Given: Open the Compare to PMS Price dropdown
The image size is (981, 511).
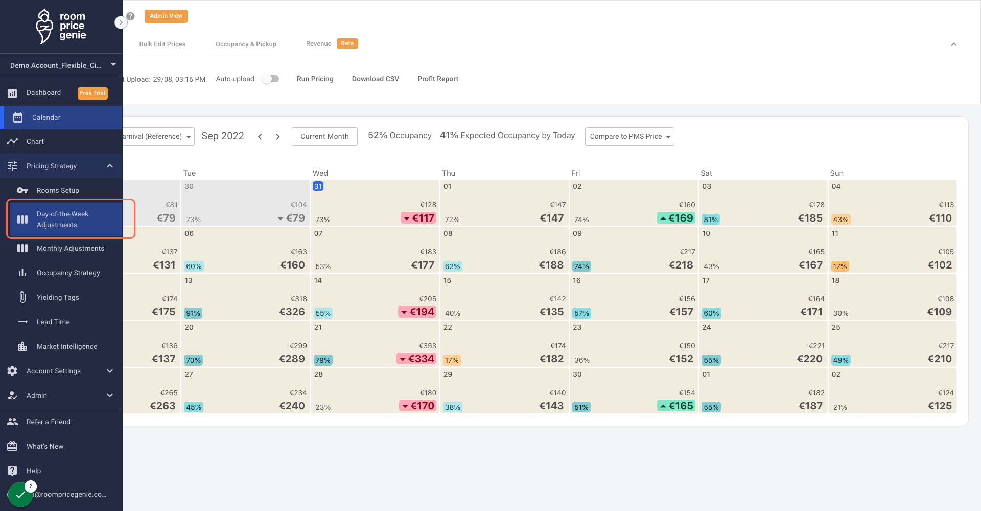Looking at the screenshot, I should click(629, 136).
